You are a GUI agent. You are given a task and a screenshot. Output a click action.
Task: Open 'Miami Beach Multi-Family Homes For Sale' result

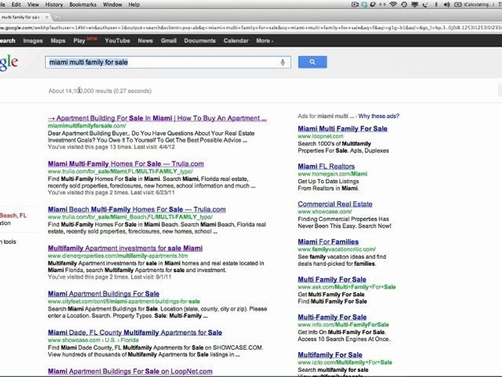pos(136,209)
